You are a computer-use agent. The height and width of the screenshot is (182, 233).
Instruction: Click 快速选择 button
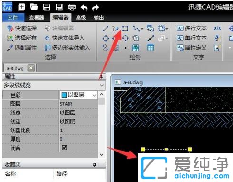point(22,29)
